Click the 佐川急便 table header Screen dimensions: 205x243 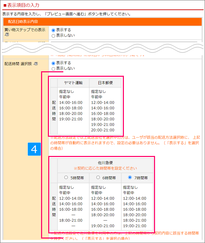coord(105,163)
